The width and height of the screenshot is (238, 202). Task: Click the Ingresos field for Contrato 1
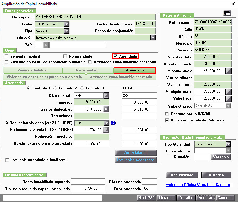(x=92, y=102)
